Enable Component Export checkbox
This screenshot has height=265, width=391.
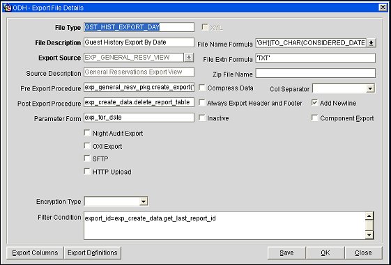point(315,118)
